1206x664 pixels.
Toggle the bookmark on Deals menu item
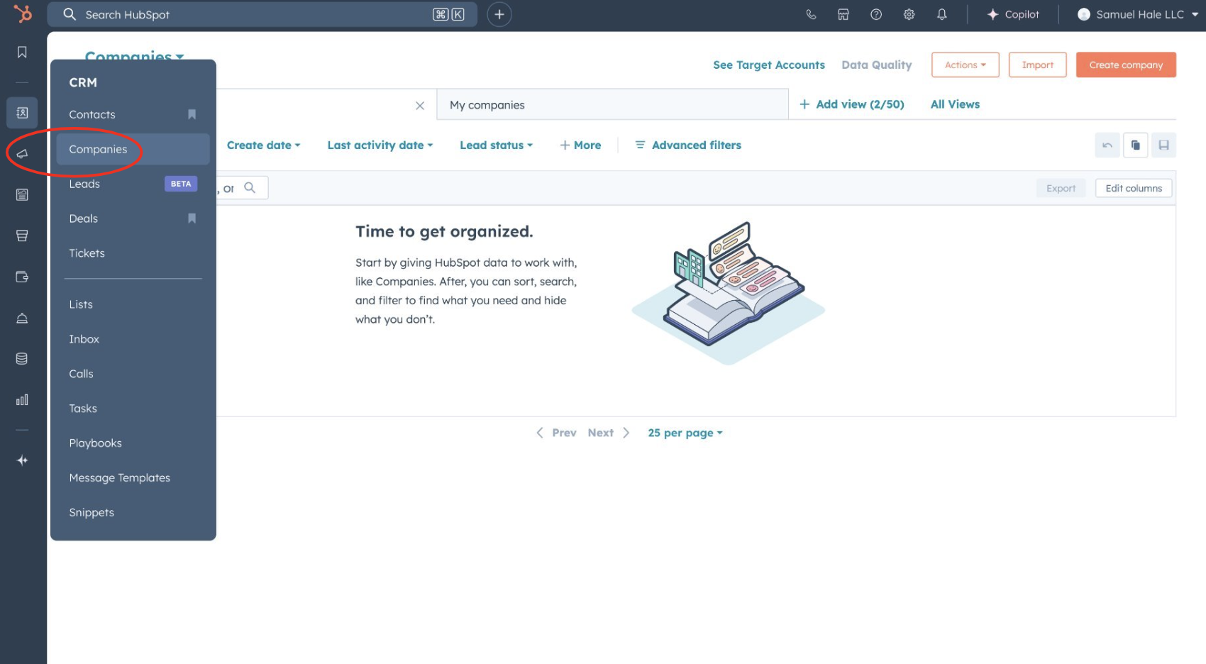pyautogui.click(x=192, y=218)
